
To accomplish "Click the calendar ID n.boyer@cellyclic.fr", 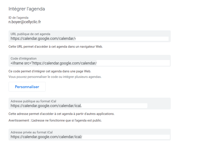I will 25,22.
